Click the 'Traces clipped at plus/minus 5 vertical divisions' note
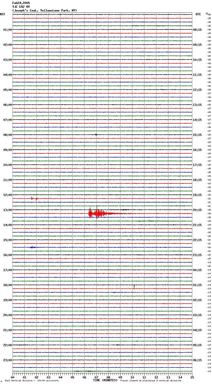Viewport: 212px width, 384px height. point(151,381)
